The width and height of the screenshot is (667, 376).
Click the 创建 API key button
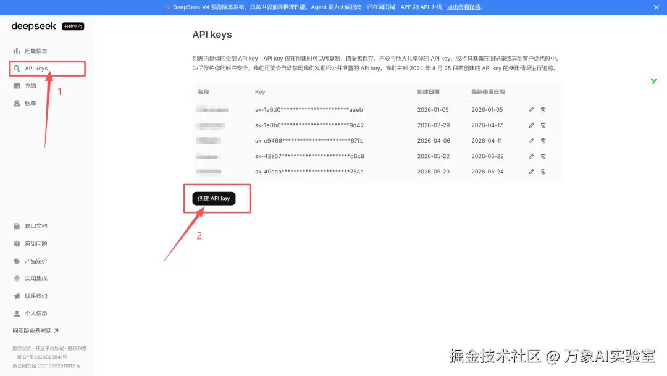tap(214, 199)
